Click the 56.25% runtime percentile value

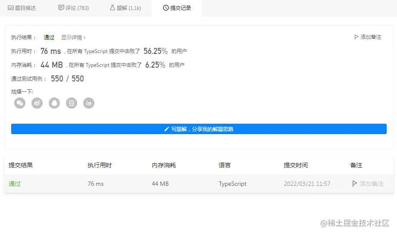[156, 51]
